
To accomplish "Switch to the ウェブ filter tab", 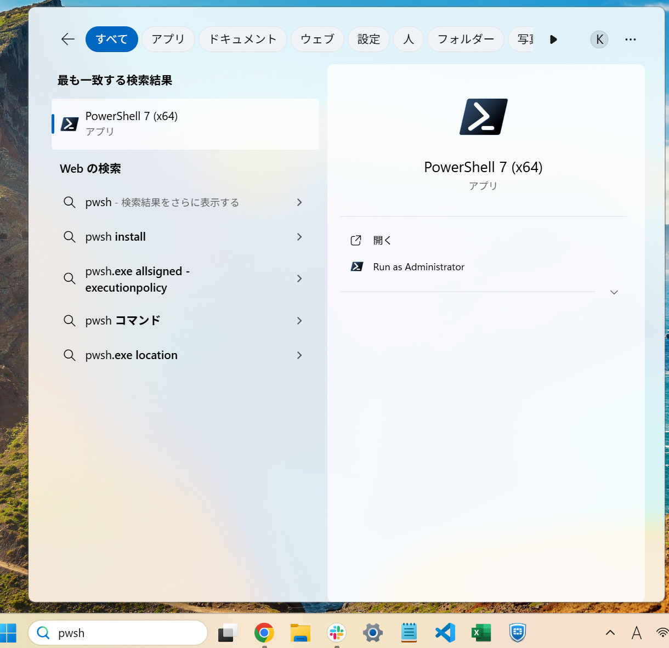I will [318, 39].
